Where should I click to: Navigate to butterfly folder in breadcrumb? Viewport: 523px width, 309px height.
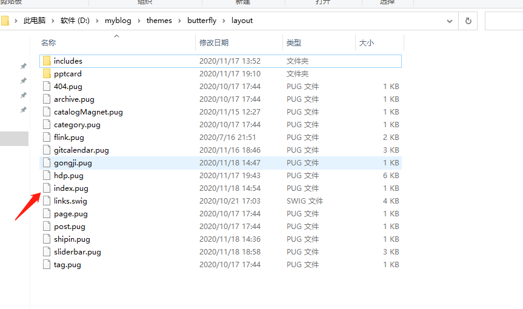pyautogui.click(x=202, y=21)
